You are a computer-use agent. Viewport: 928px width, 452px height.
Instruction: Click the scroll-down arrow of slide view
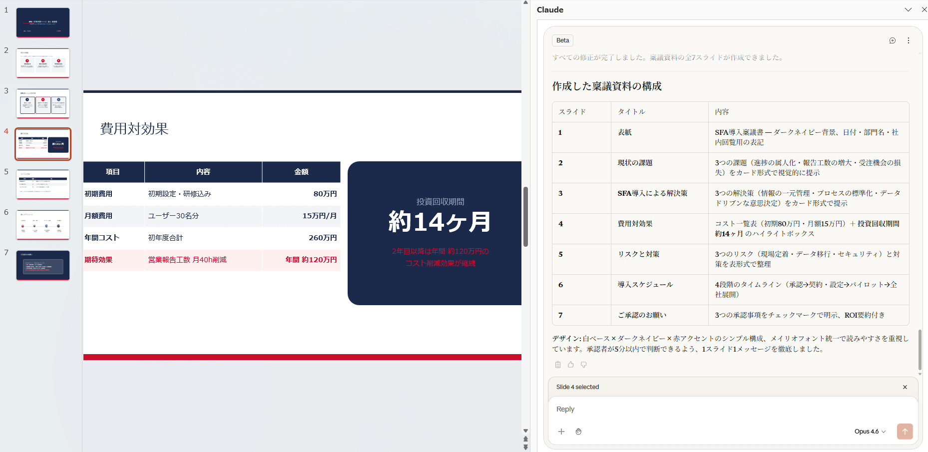click(525, 431)
